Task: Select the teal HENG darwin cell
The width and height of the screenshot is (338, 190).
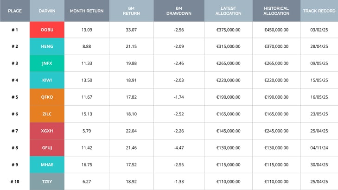Action: coord(47,46)
